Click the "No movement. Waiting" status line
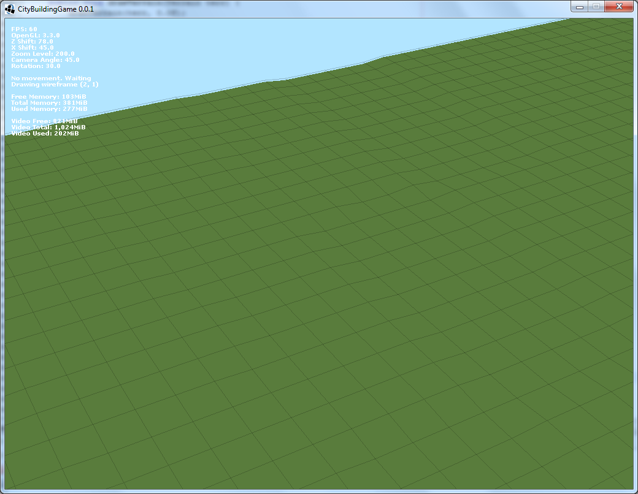The height and width of the screenshot is (494, 638). pos(51,78)
